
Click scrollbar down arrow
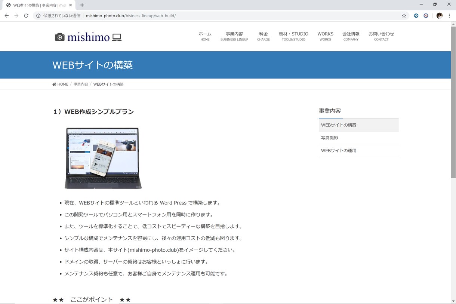[x=453, y=301]
